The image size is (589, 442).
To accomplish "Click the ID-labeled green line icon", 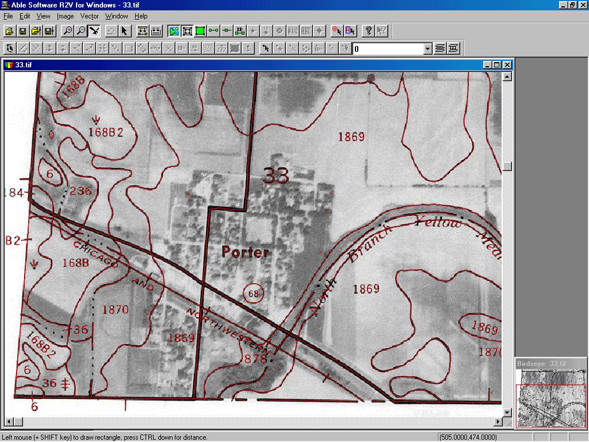I will (240, 31).
